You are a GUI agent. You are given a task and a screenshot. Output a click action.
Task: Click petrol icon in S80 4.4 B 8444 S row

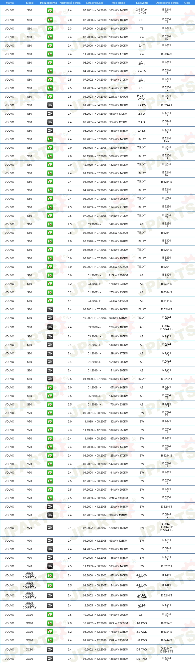click(x=50, y=301)
